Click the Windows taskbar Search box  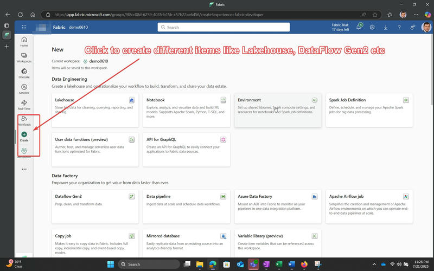(149, 264)
